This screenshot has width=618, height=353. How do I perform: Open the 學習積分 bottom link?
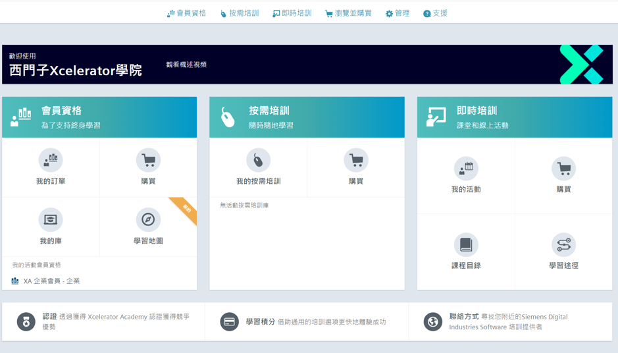261,322
